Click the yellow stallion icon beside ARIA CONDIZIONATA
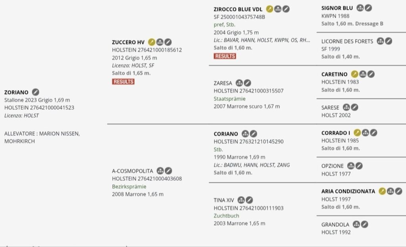This screenshot has height=247, width=406. pos(382,191)
